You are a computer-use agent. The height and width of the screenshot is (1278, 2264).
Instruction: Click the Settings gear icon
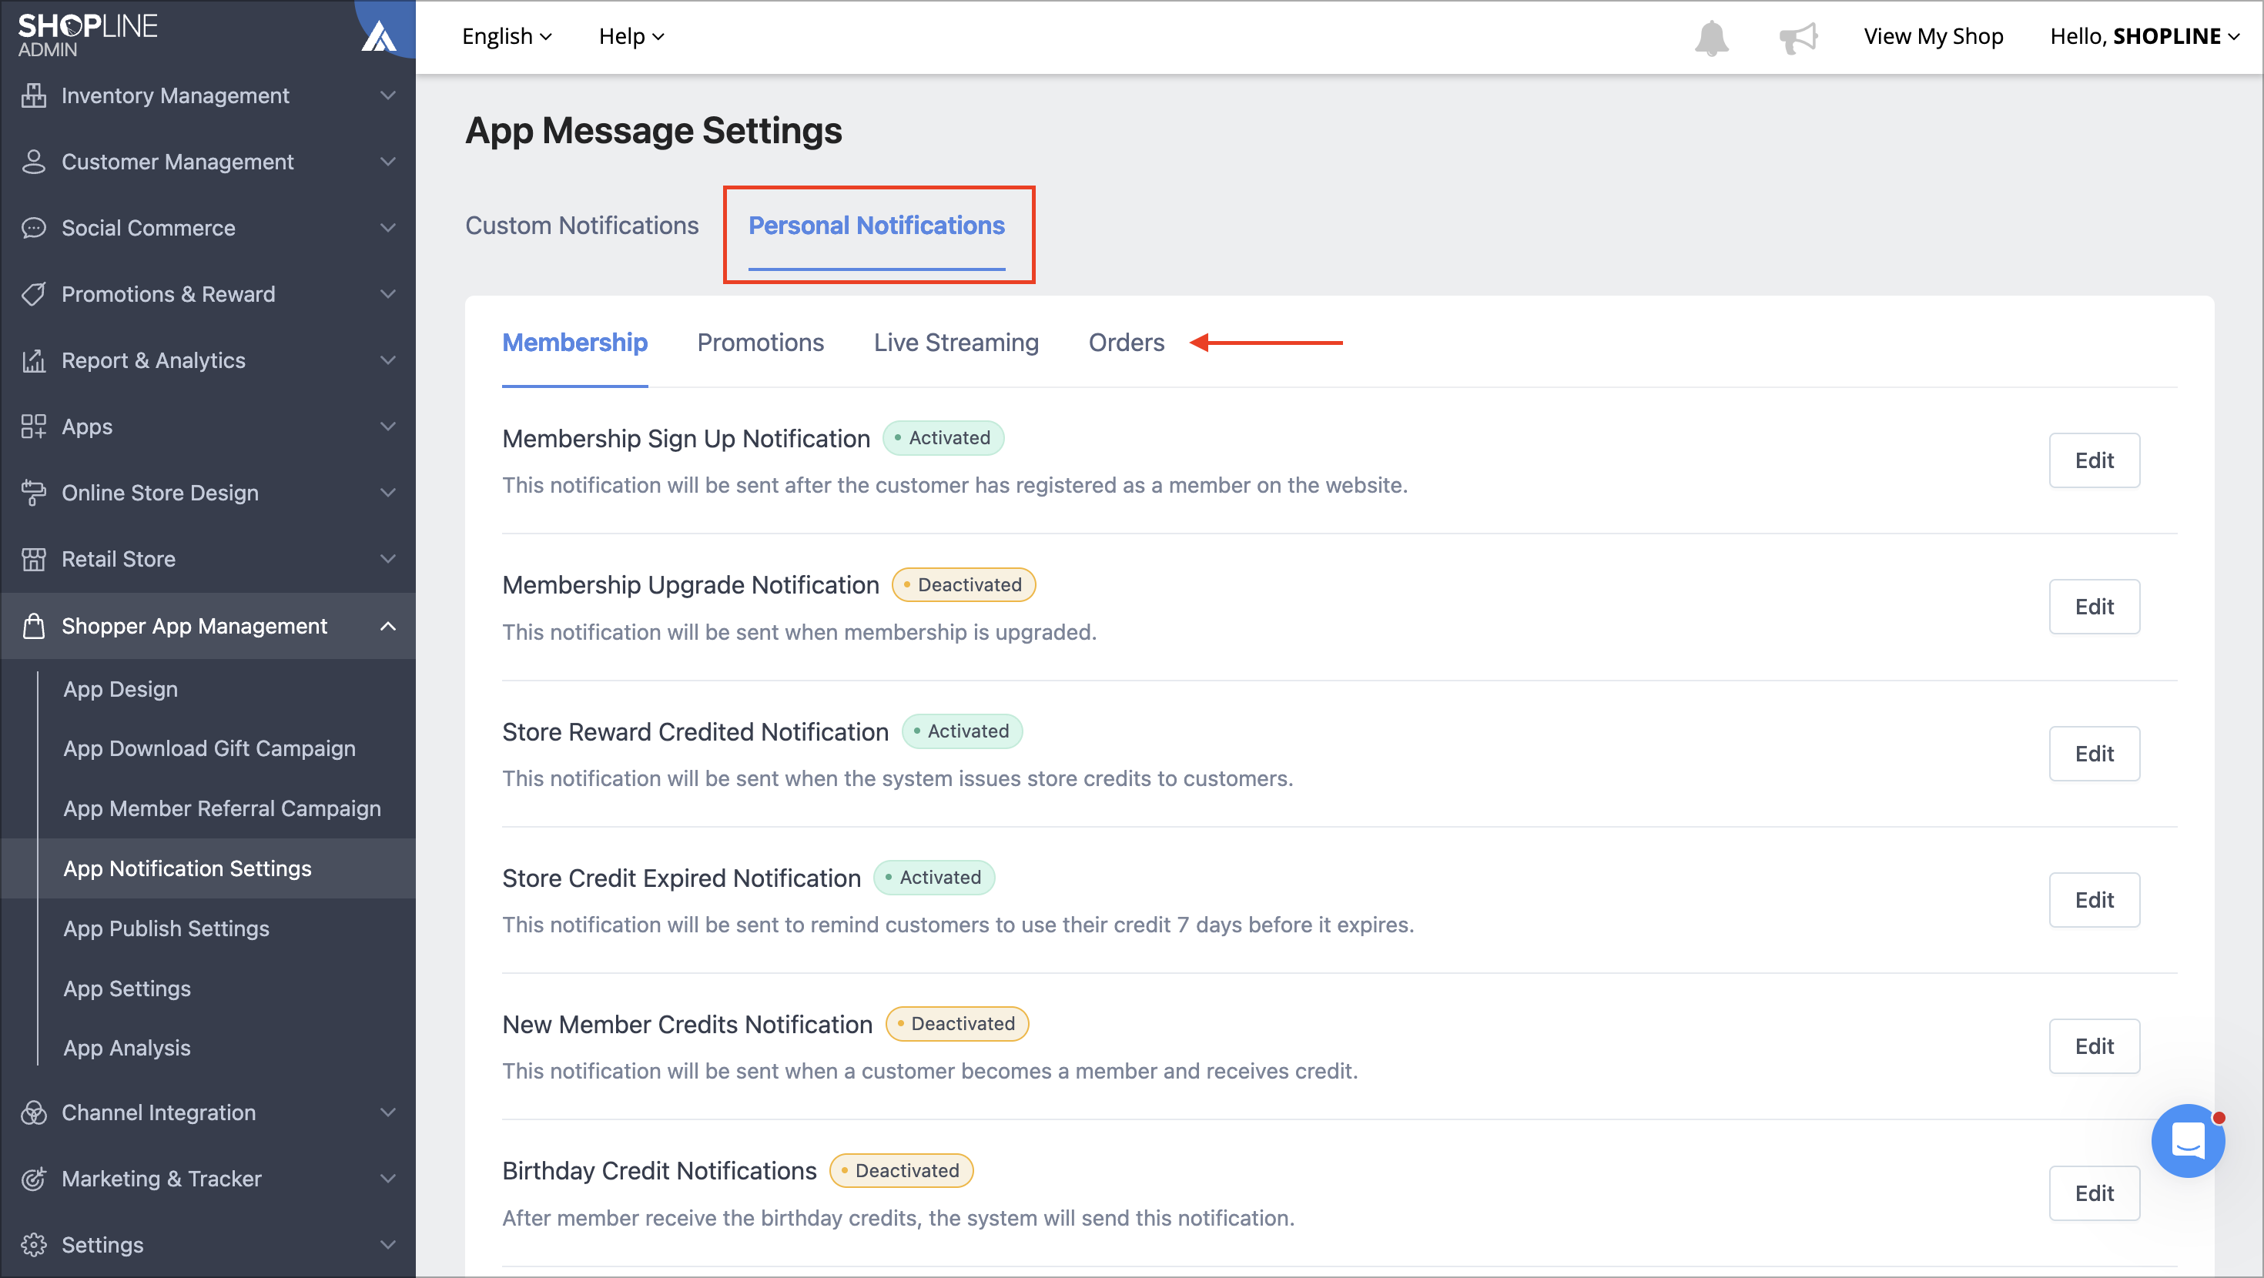(x=33, y=1245)
